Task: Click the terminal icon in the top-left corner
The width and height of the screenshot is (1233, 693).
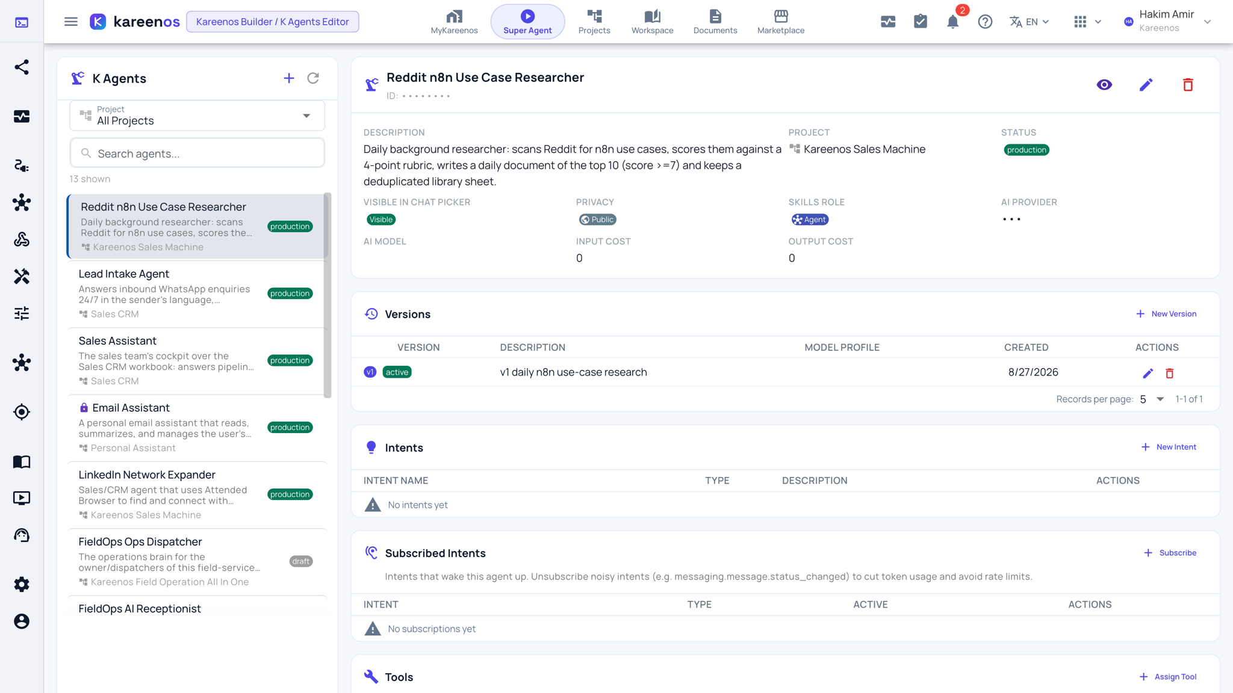Action: tap(22, 22)
